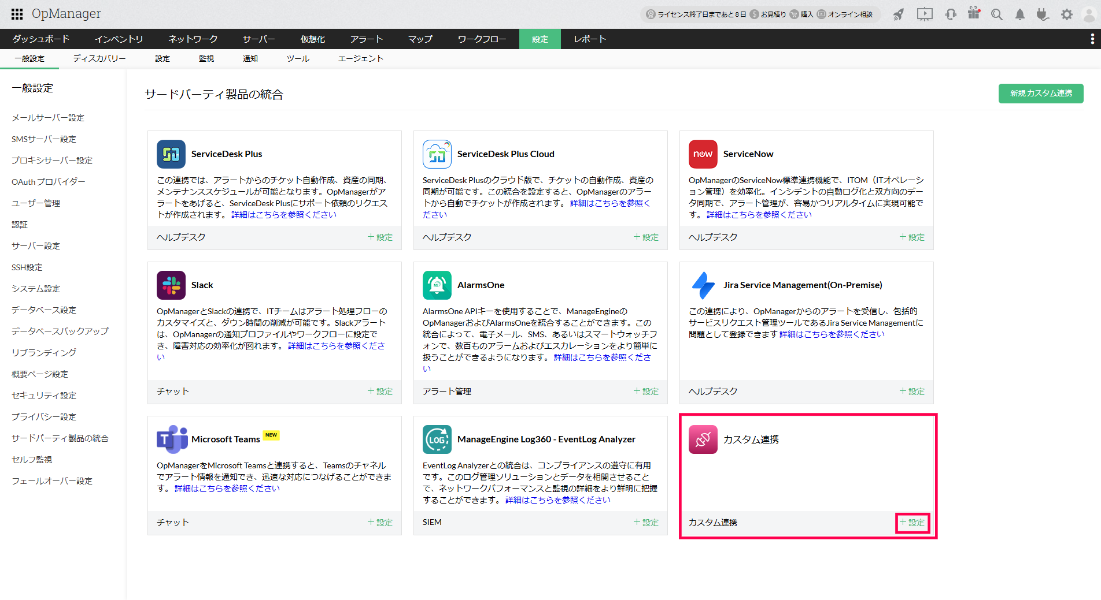Open the alarm bell notifications
This screenshot has width=1101, height=600.
click(1020, 14)
